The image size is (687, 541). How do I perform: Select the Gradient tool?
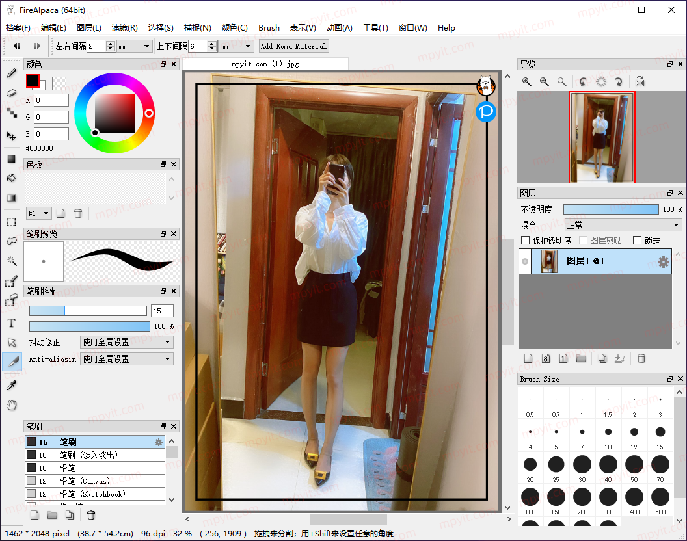(12, 198)
